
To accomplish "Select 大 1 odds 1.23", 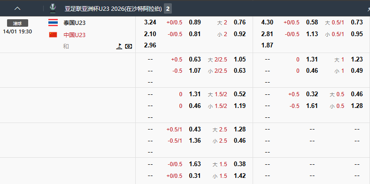I will pos(357,59).
